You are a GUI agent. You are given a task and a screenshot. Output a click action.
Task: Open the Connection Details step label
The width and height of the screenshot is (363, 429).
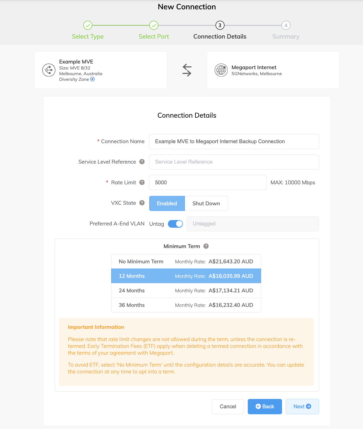(220, 37)
